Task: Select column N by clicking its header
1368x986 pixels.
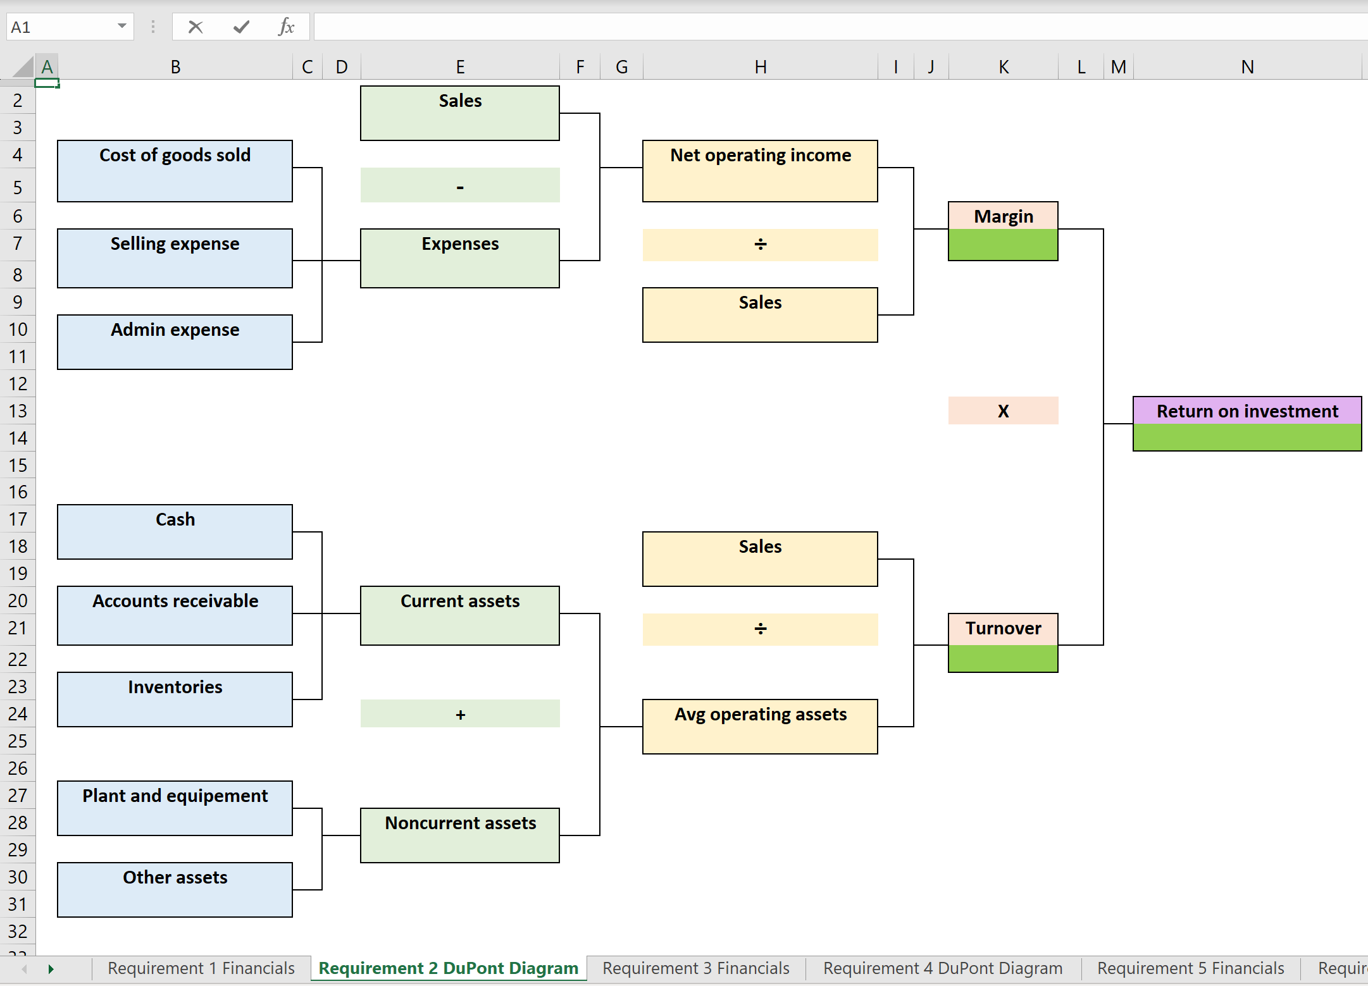Action: (1247, 66)
